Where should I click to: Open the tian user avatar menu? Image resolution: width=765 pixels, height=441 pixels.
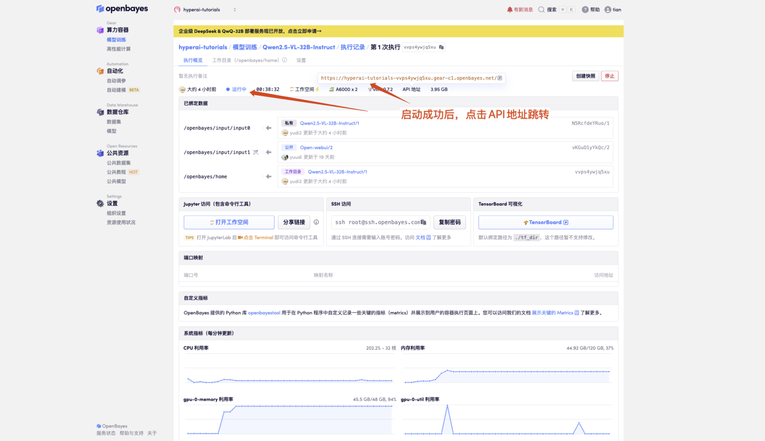click(607, 9)
